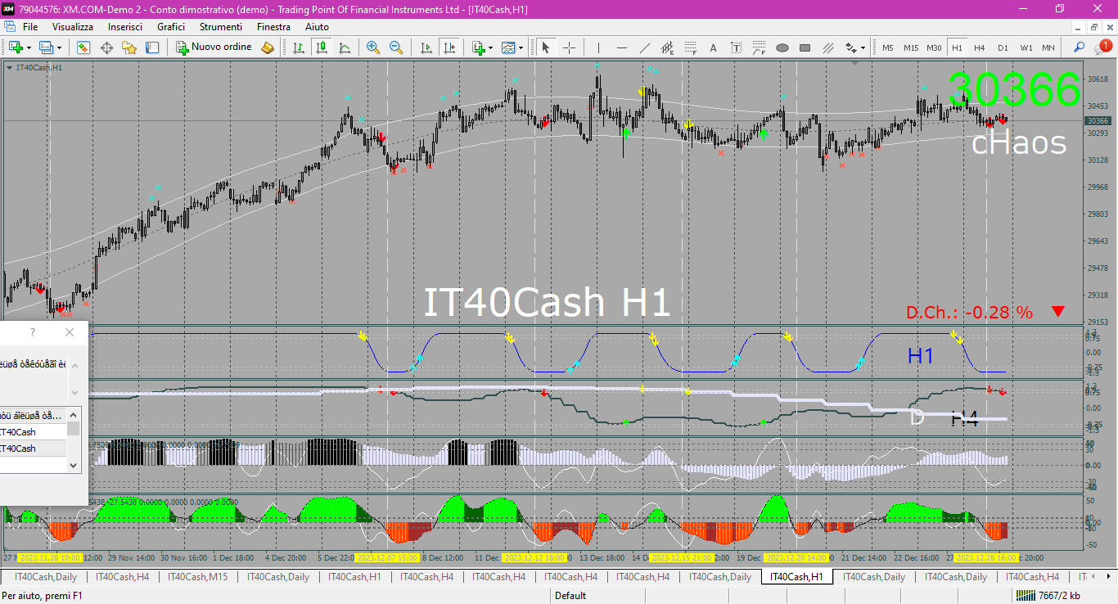The height and width of the screenshot is (604, 1118).
Task: Open the Inserisci menu
Action: point(125,27)
